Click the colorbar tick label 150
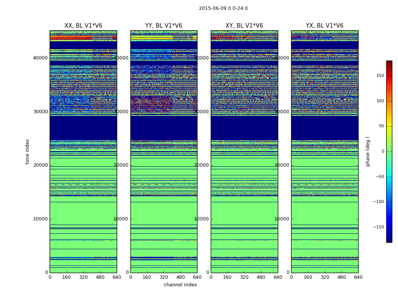 point(379,76)
